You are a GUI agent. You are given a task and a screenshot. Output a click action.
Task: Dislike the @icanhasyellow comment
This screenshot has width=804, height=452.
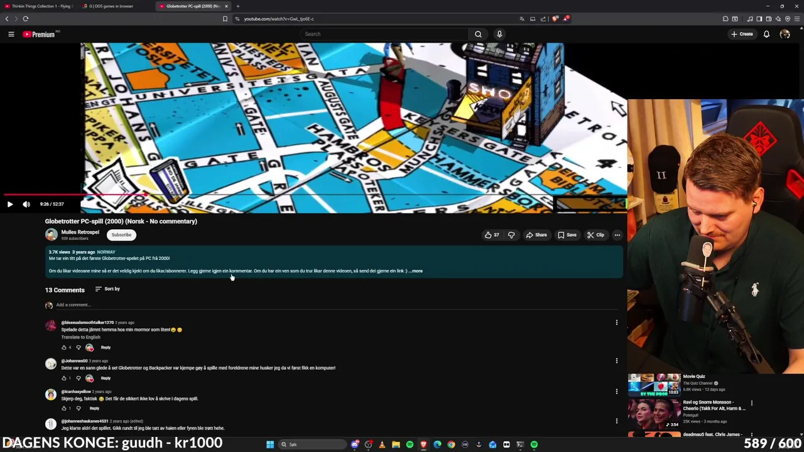point(79,408)
